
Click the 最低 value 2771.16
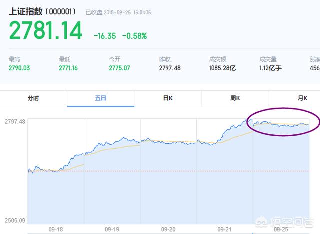click(x=68, y=68)
